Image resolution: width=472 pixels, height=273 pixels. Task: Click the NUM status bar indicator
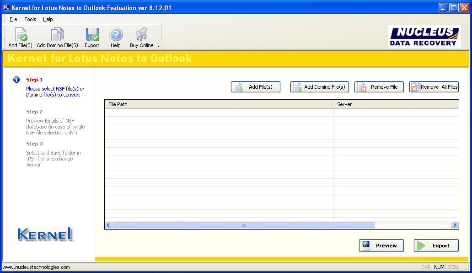tap(439, 267)
